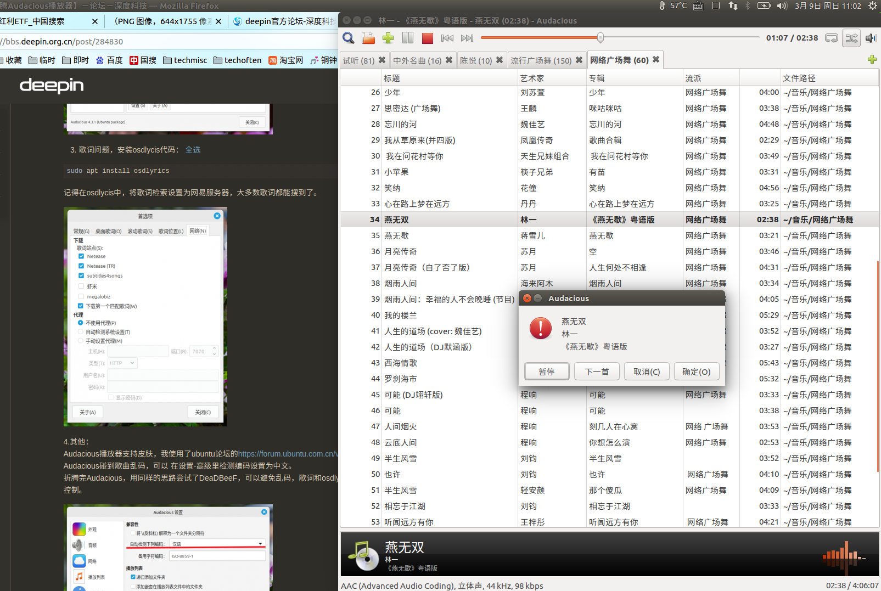Open the techmisc bookmarks folder
This screenshot has height=591, width=881.
click(185, 60)
